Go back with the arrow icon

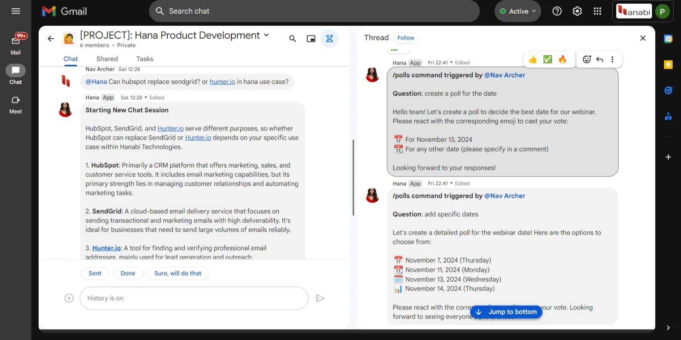(x=51, y=39)
